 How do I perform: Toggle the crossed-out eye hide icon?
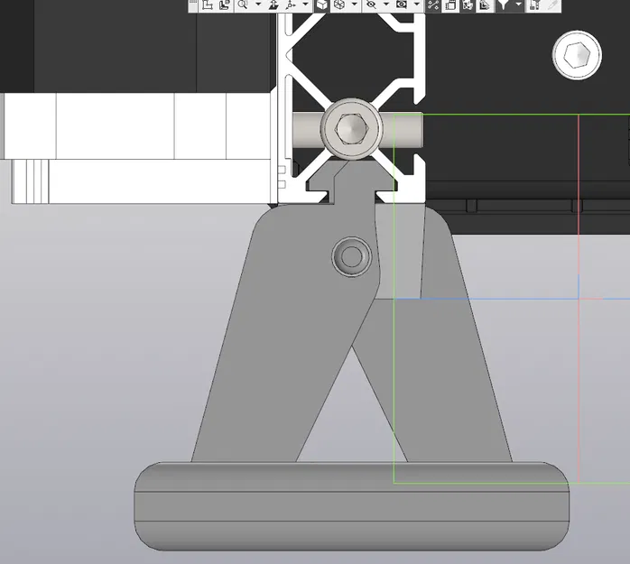(371, 5)
